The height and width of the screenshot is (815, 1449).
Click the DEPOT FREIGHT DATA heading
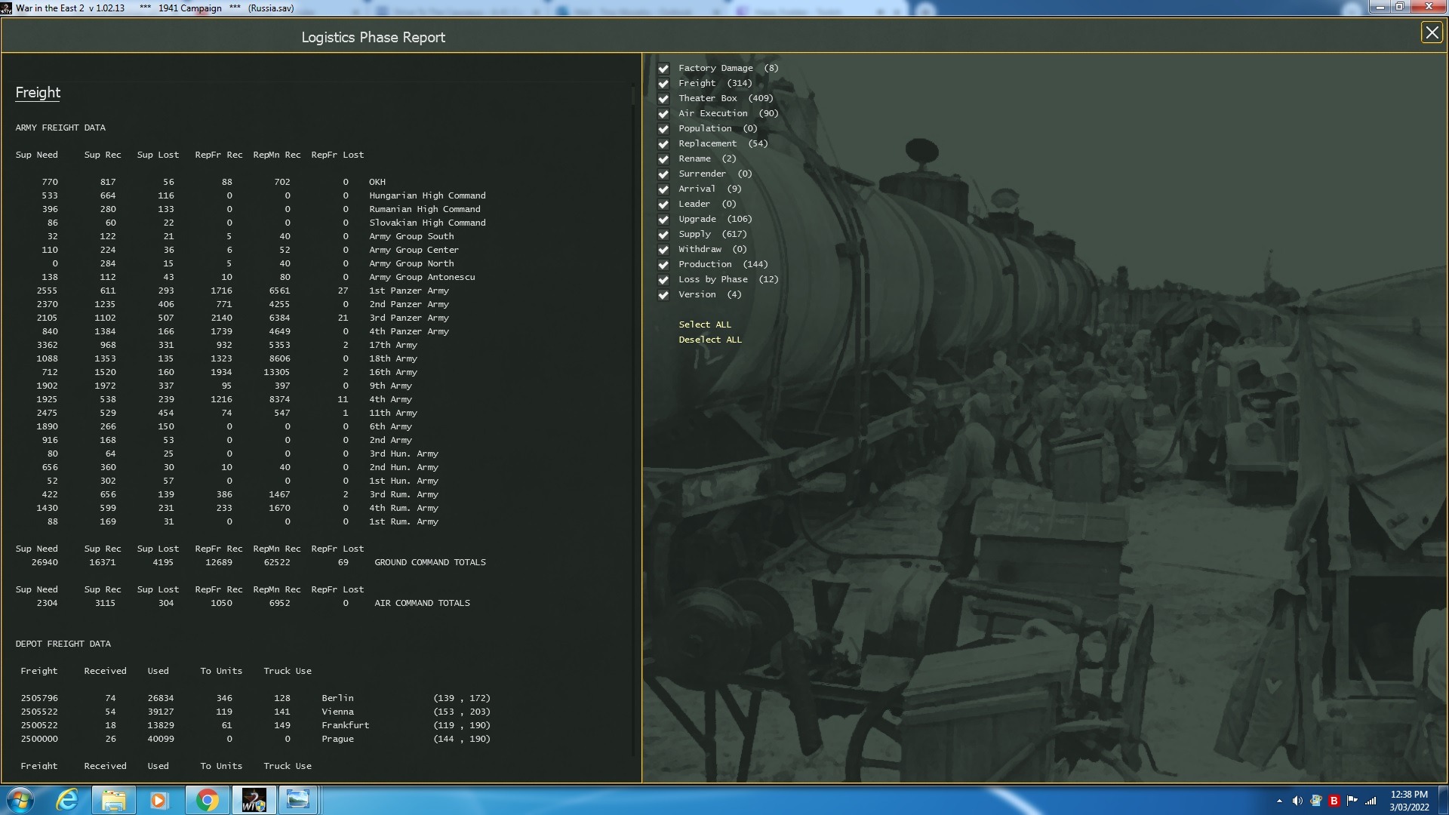coord(63,644)
